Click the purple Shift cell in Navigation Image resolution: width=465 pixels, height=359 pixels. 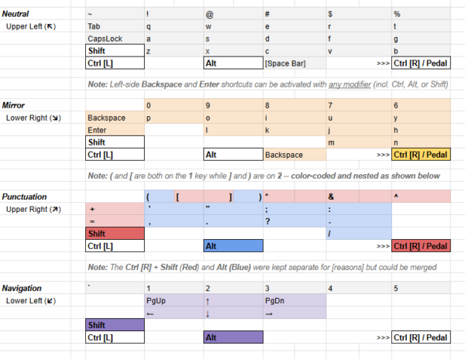(115, 326)
